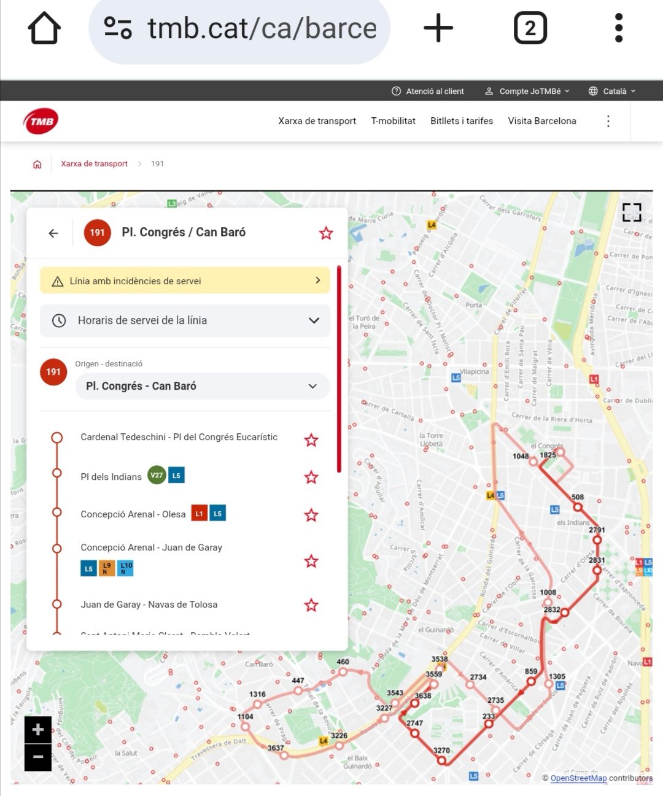This screenshot has height=796, width=663.
Task: Open the browser three-dot menu
Action: point(618,28)
